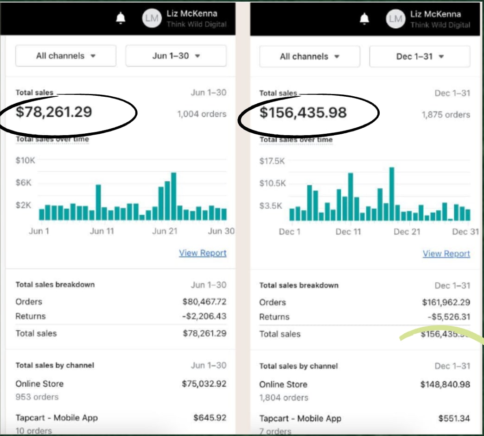Click the $10K axis label
The height and width of the screenshot is (436, 484).
point(25,160)
